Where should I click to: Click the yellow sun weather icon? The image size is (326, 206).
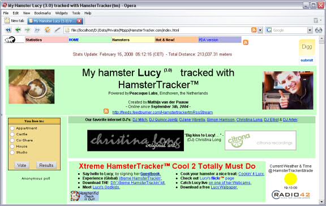coord(291,179)
